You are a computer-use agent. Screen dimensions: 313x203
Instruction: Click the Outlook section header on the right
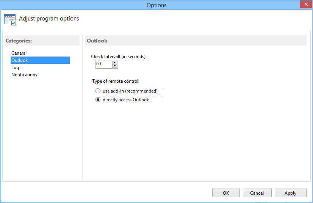pos(196,41)
